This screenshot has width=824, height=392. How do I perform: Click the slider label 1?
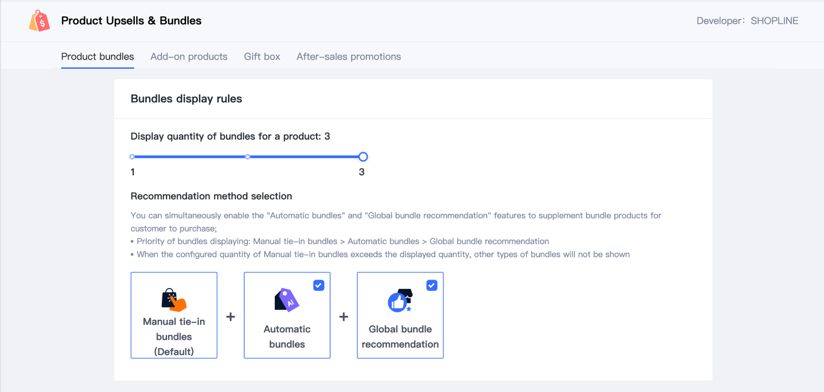coord(133,172)
